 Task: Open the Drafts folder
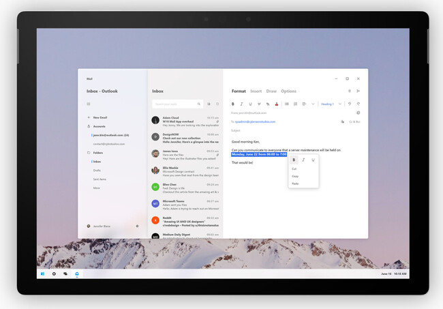(97, 171)
